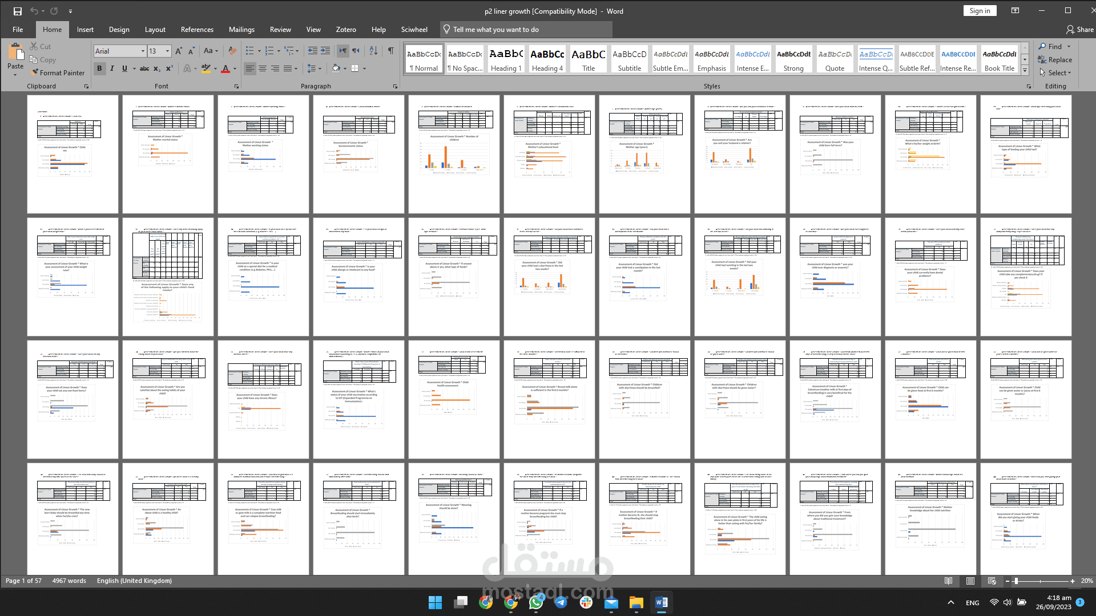The width and height of the screenshot is (1096, 616).
Task: Open the Font dialog launcher
Action: click(x=236, y=86)
